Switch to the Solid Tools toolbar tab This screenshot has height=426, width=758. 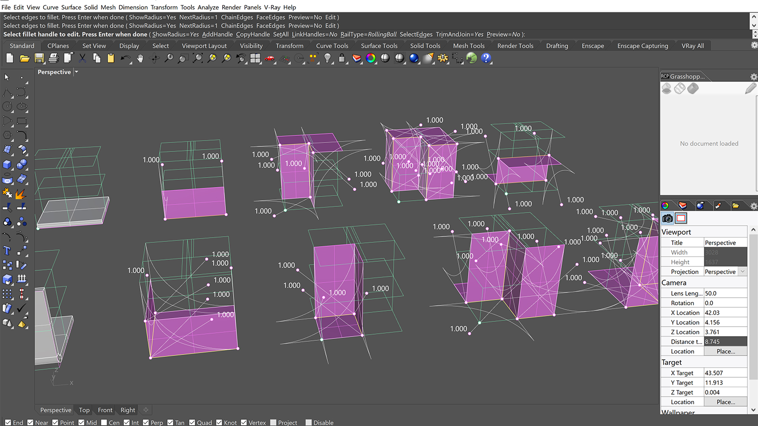coord(425,46)
